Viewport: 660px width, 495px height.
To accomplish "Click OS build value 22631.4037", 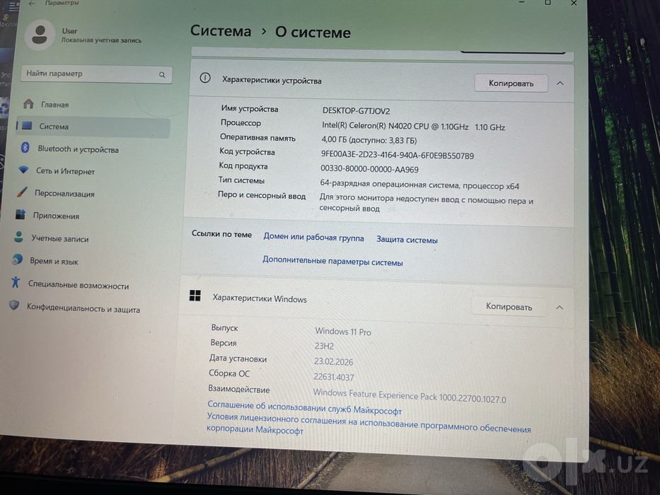I will click(334, 377).
